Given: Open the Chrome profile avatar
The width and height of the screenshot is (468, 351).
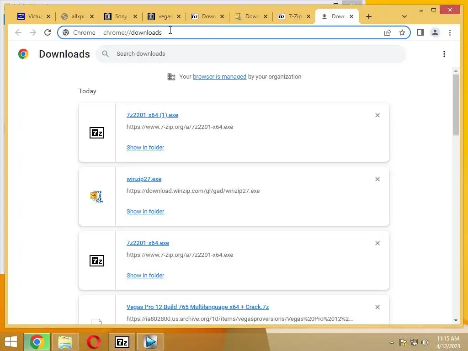Looking at the screenshot, I should pyautogui.click(x=435, y=32).
